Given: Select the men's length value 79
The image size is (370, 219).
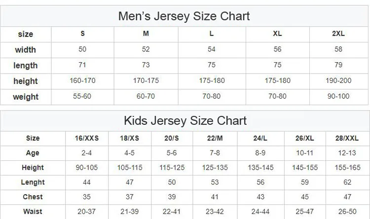Looking at the screenshot, I should point(338,65).
